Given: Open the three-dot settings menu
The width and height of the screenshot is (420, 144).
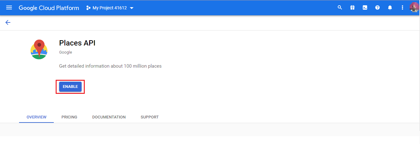Looking at the screenshot, I should (402, 8).
